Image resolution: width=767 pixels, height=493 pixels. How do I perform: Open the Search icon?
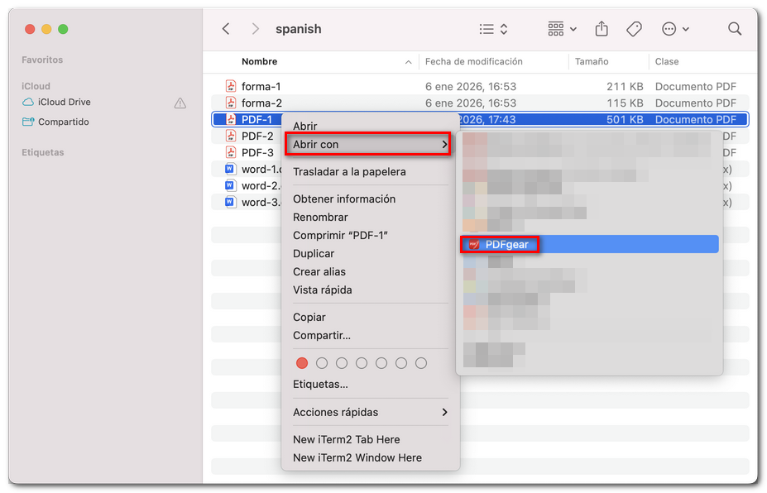click(x=734, y=28)
